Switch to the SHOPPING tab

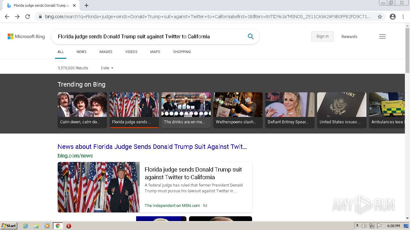(x=182, y=52)
